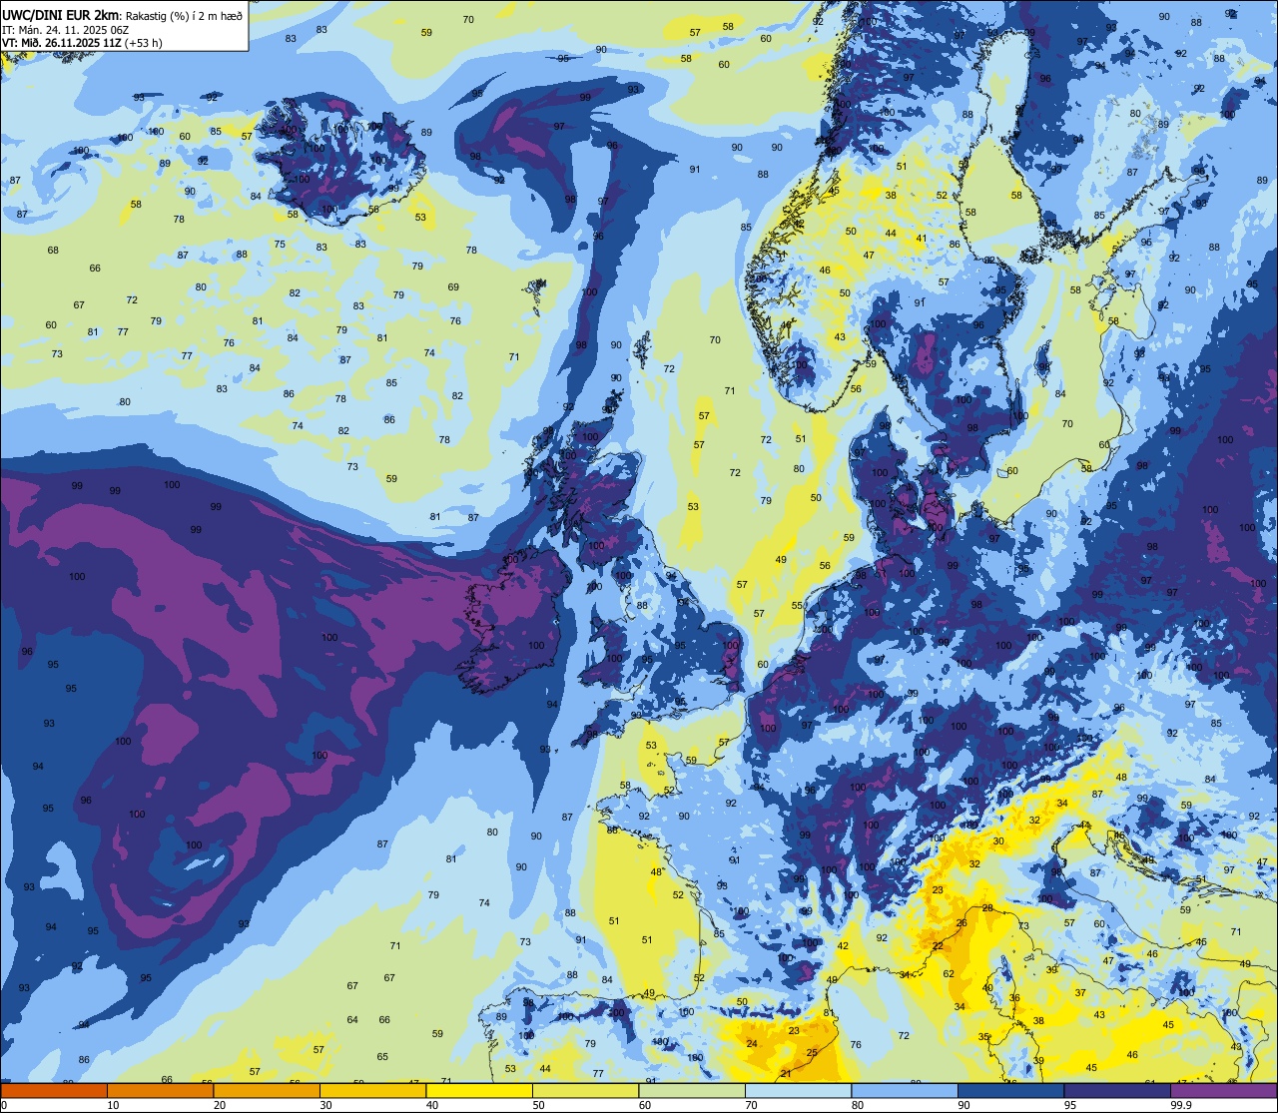Click the 10–20% orange legend swatch

tap(160, 1090)
